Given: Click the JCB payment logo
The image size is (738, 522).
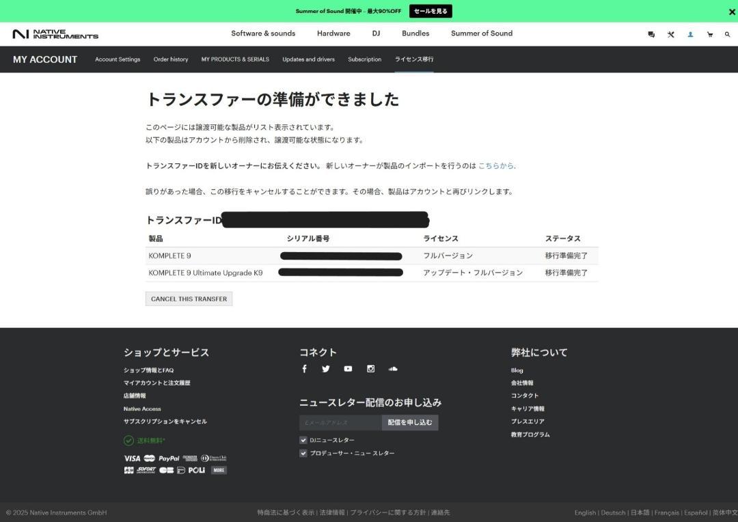Looking at the screenshot, I should (128, 470).
